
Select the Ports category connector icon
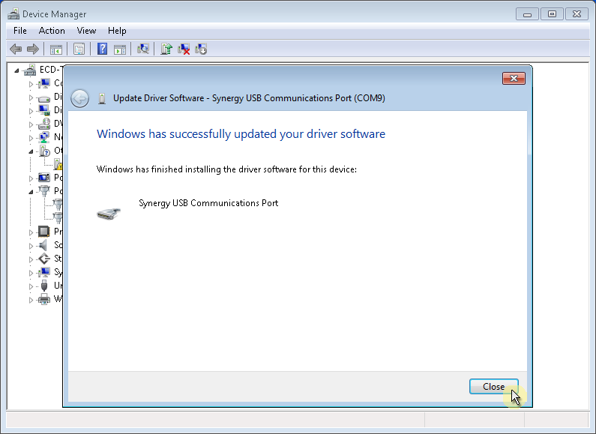point(44,191)
